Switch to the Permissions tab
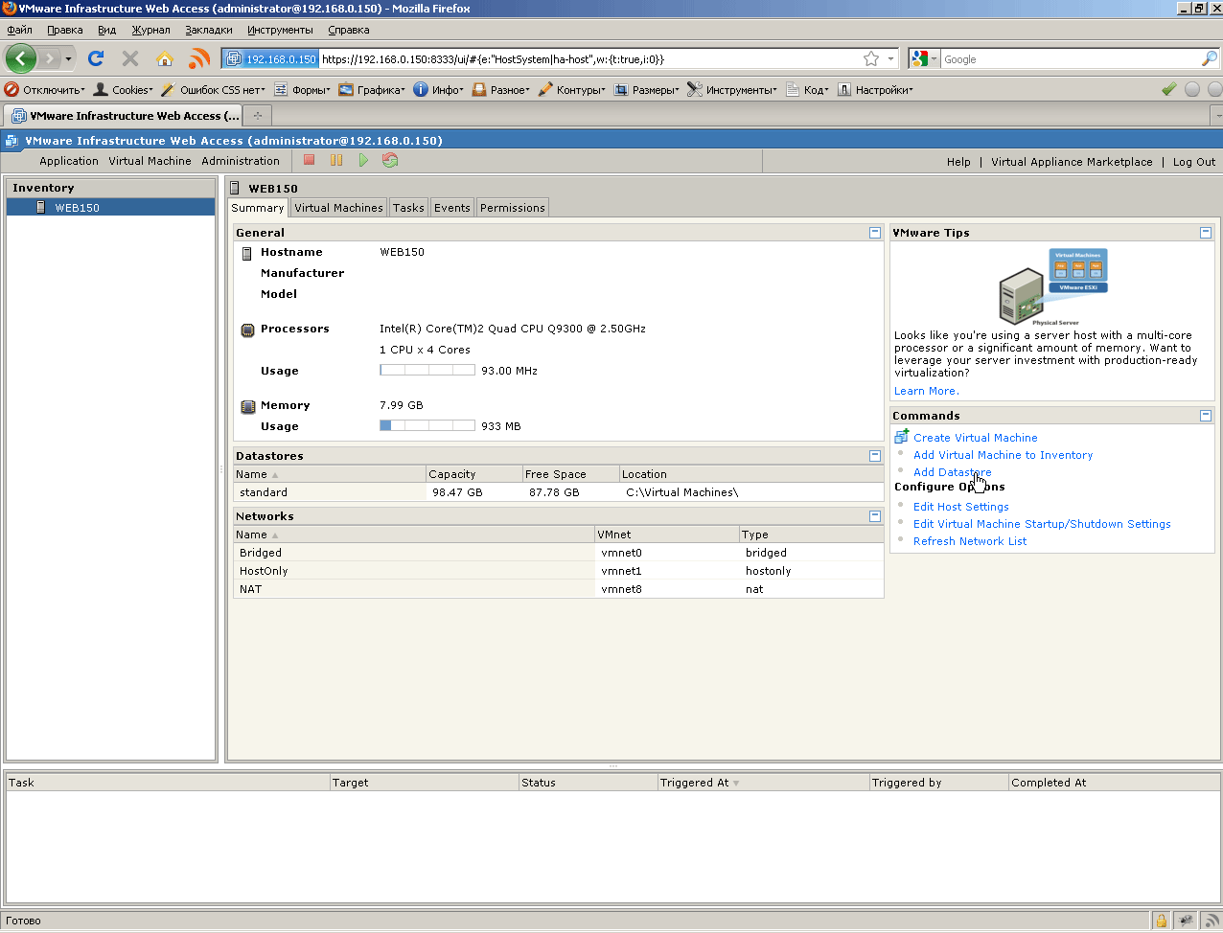Image resolution: width=1223 pixels, height=933 pixels. (513, 208)
